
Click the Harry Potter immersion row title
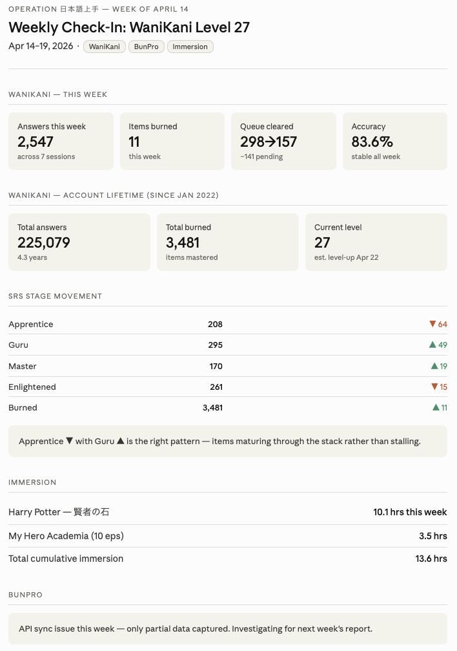59,512
